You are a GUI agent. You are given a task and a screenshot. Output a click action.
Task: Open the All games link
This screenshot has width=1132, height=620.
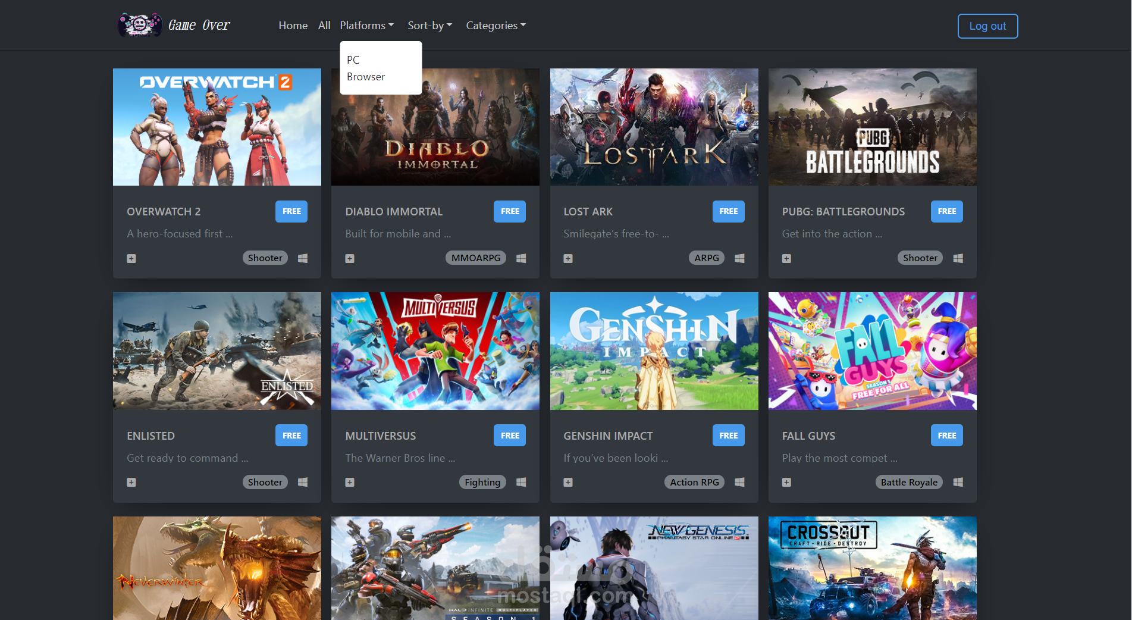[x=324, y=26]
